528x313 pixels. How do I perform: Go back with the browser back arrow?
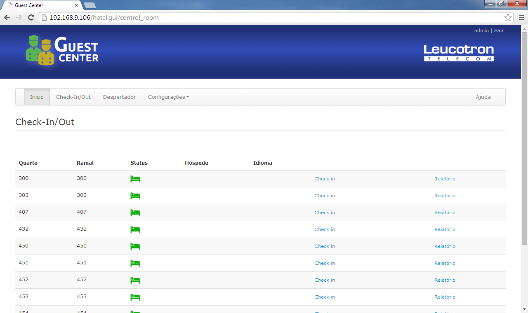coord(7,18)
